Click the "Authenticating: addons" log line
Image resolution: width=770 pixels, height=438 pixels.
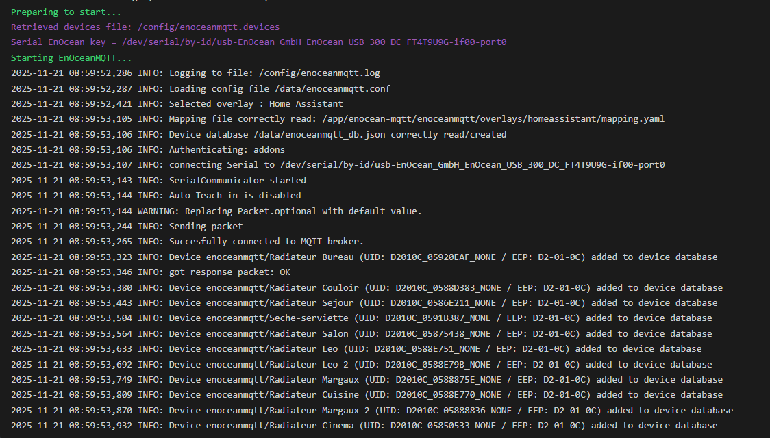(x=227, y=150)
